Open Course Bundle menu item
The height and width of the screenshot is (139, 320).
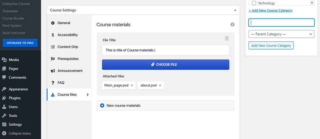click(13, 18)
